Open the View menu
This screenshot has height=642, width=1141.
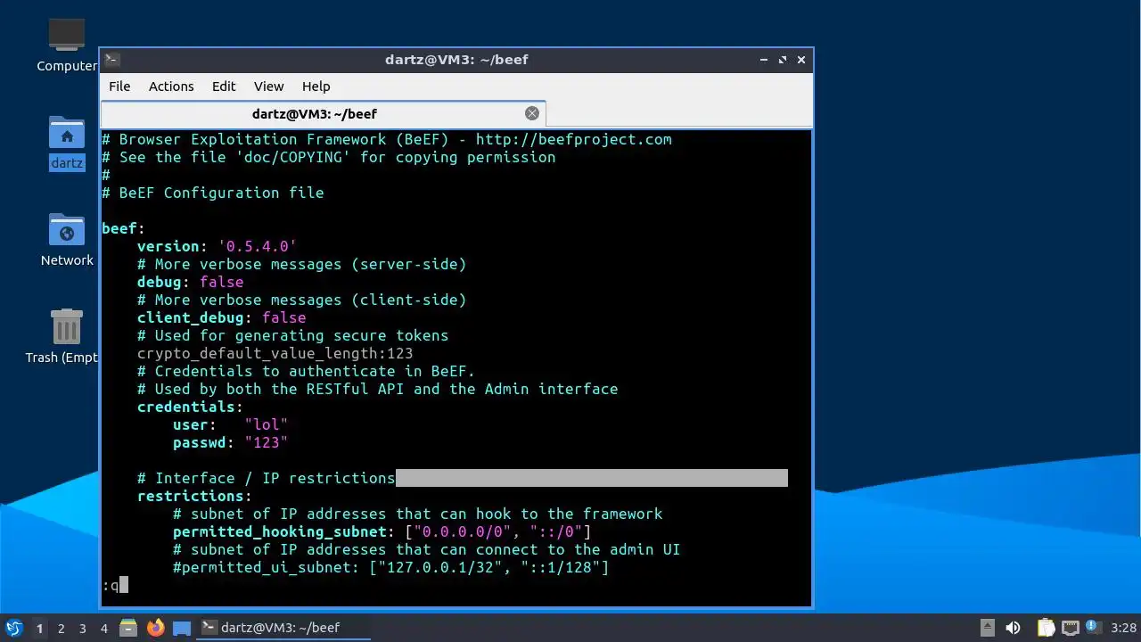pyautogui.click(x=268, y=86)
